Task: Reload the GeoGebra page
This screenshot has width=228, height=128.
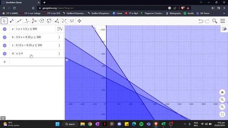Action: 14,8
